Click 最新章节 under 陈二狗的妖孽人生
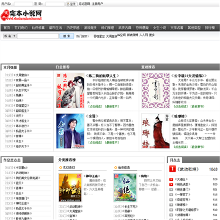The width and height of the screenshot is (220, 220). point(112,106)
